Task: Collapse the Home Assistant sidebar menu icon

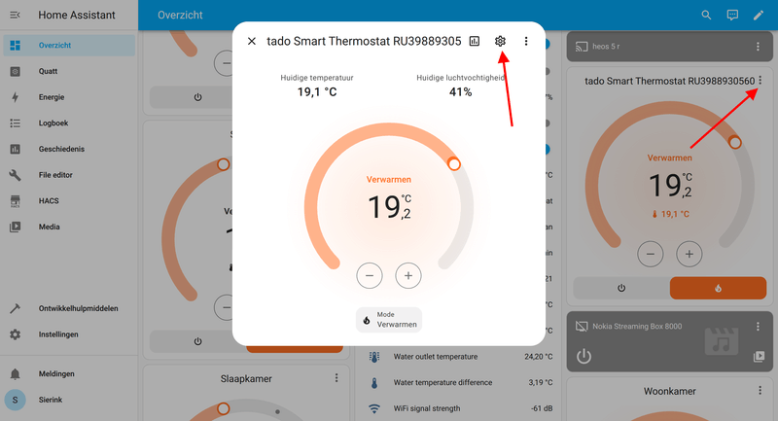Action: [15, 15]
